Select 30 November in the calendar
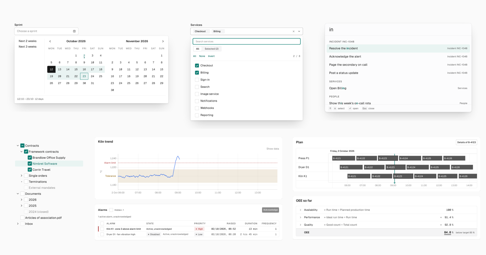The image size is (486, 255). point(112,90)
